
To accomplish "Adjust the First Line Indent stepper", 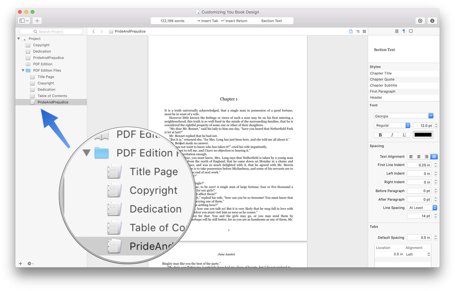I will [435, 165].
